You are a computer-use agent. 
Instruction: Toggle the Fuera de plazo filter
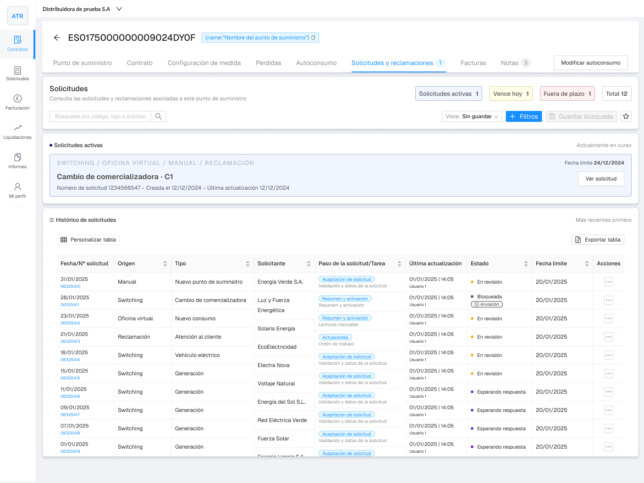coord(567,93)
